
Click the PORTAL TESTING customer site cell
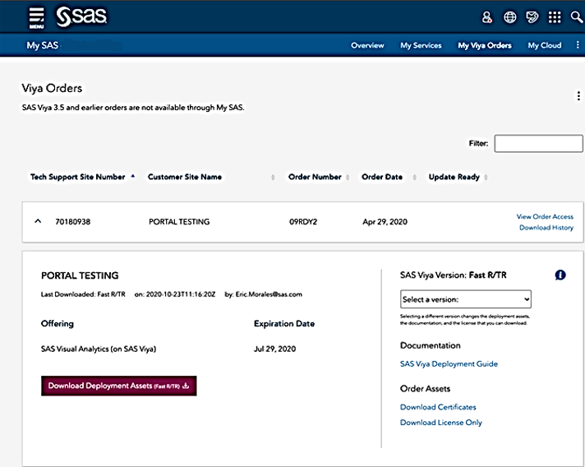coord(179,222)
